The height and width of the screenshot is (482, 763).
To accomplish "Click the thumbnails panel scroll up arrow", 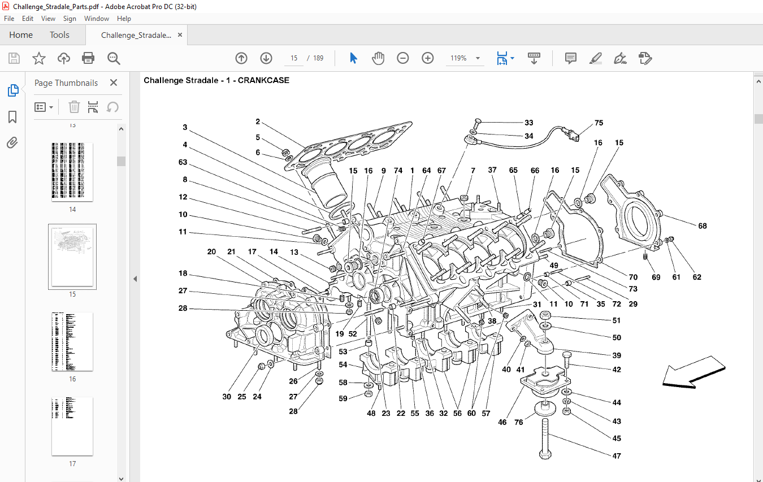I will click(x=122, y=129).
